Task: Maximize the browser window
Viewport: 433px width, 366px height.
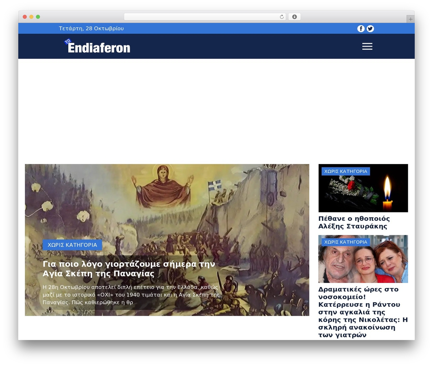Action: tap(38, 17)
